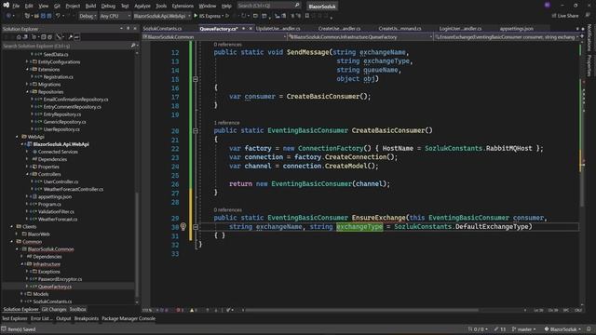Switch to the appsettings.json editor tab
The image size is (596, 335).
point(516,29)
